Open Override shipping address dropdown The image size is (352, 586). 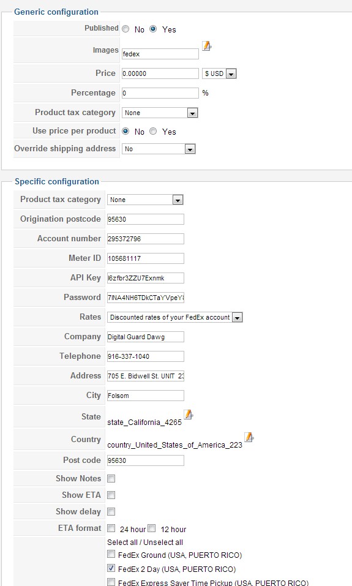pos(159,149)
